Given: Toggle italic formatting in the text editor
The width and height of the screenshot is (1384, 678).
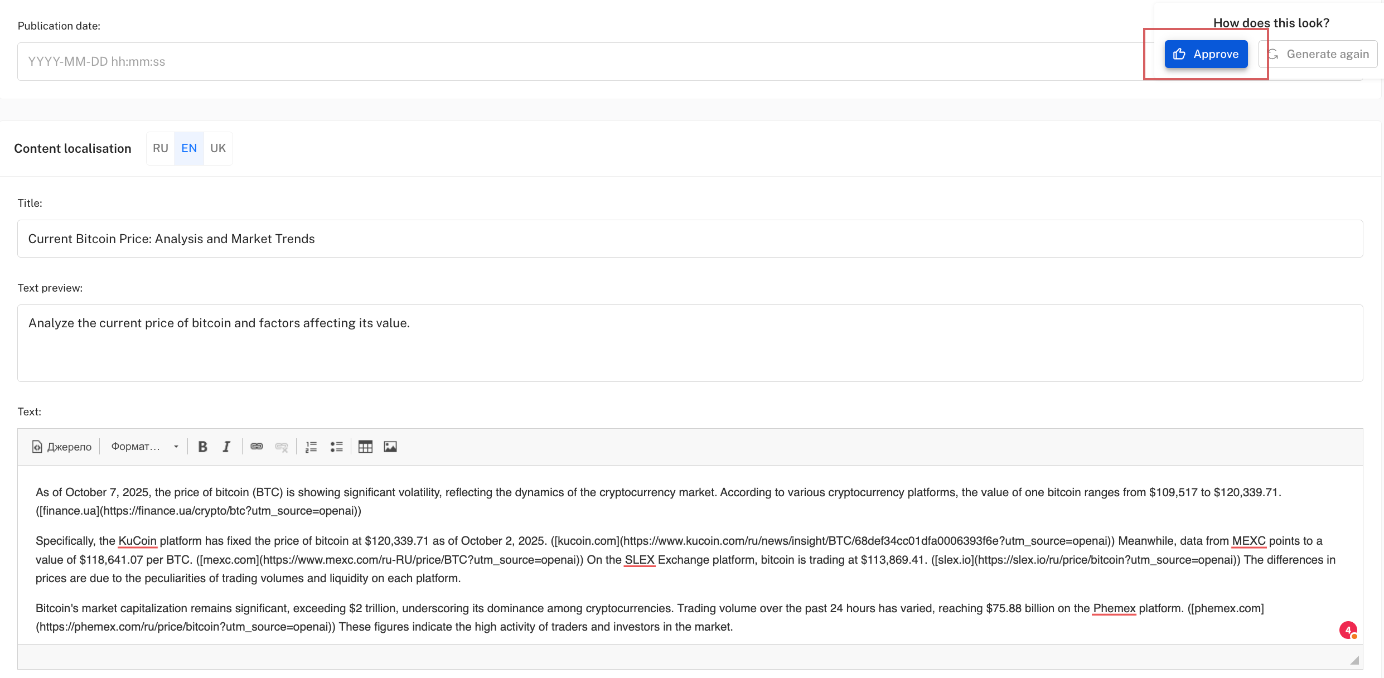Looking at the screenshot, I should pyautogui.click(x=226, y=447).
